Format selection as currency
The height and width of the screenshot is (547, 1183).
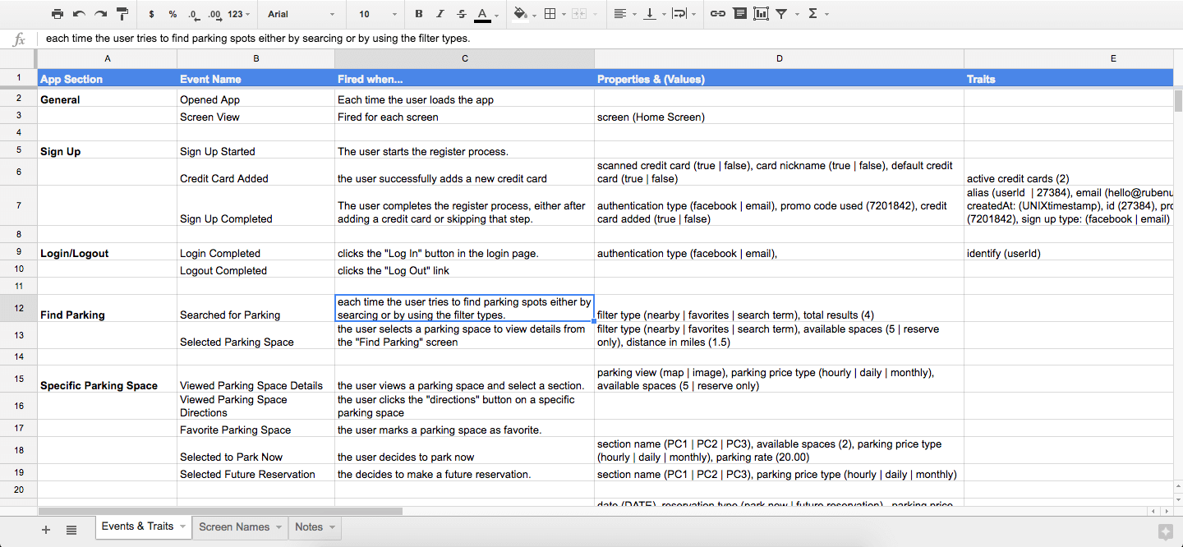[x=152, y=14]
